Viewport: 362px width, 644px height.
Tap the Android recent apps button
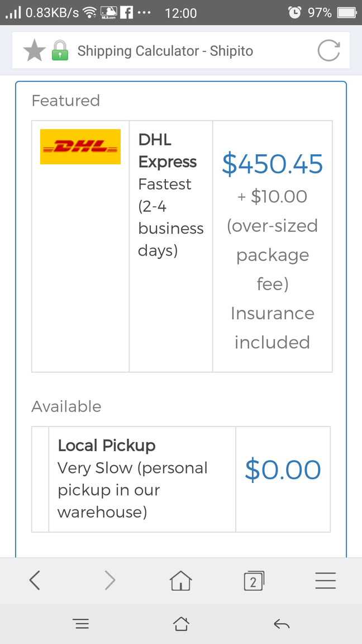point(82,624)
